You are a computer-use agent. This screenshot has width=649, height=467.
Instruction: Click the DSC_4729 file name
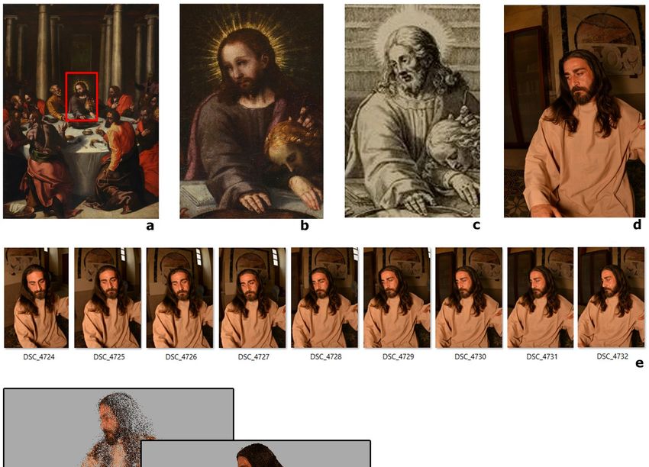click(x=398, y=356)
